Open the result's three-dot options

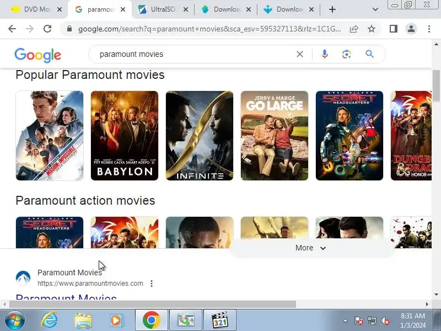coord(152,284)
